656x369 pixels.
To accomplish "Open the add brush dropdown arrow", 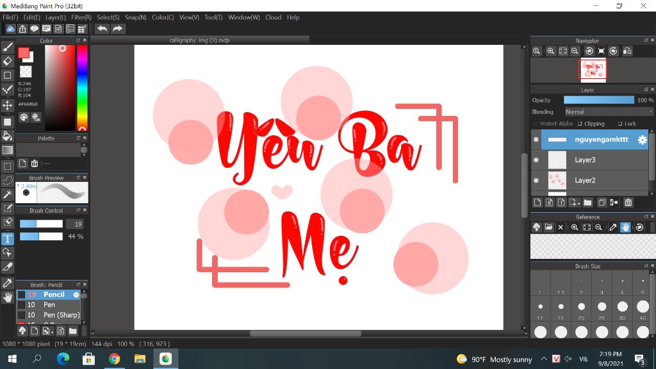I will [x=47, y=331].
